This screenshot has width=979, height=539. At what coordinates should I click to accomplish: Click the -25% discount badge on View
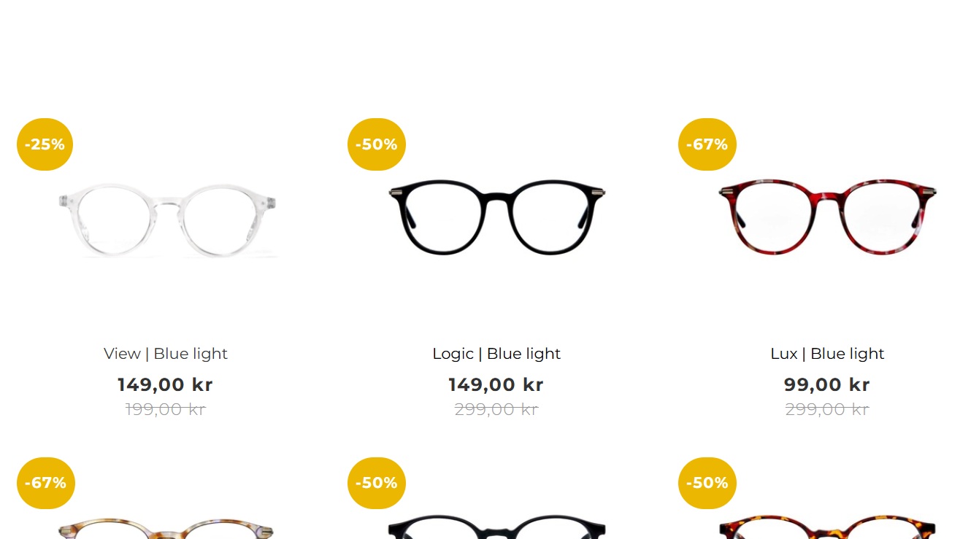(45, 144)
